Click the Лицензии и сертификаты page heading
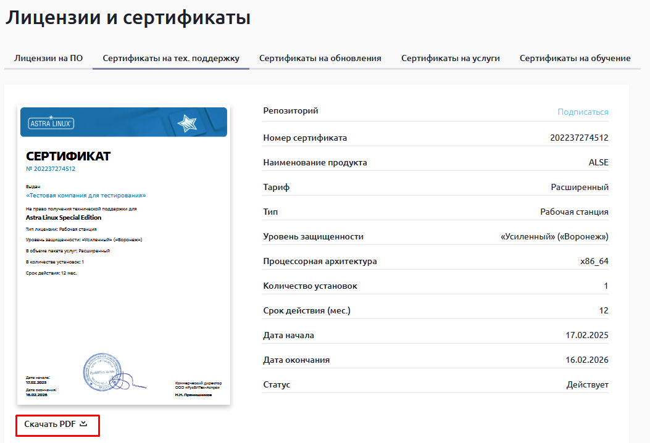Image resolution: width=650 pixels, height=443 pixels. click(128, 18)
